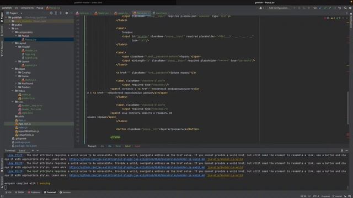Click the tool windows icon in bottom-left corner
Screen dimensions: 353x198
pyautogui.click(x=2, y=196)
